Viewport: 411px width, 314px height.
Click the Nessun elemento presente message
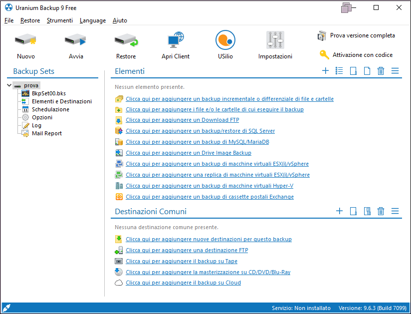pos(150,87)
